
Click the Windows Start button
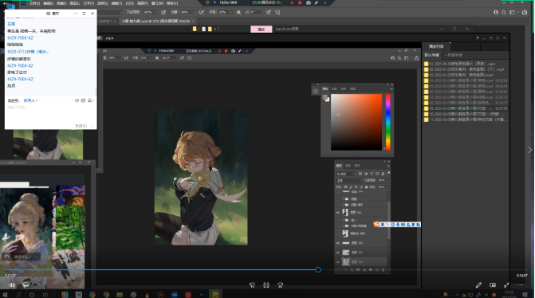(x=5, y=294)
